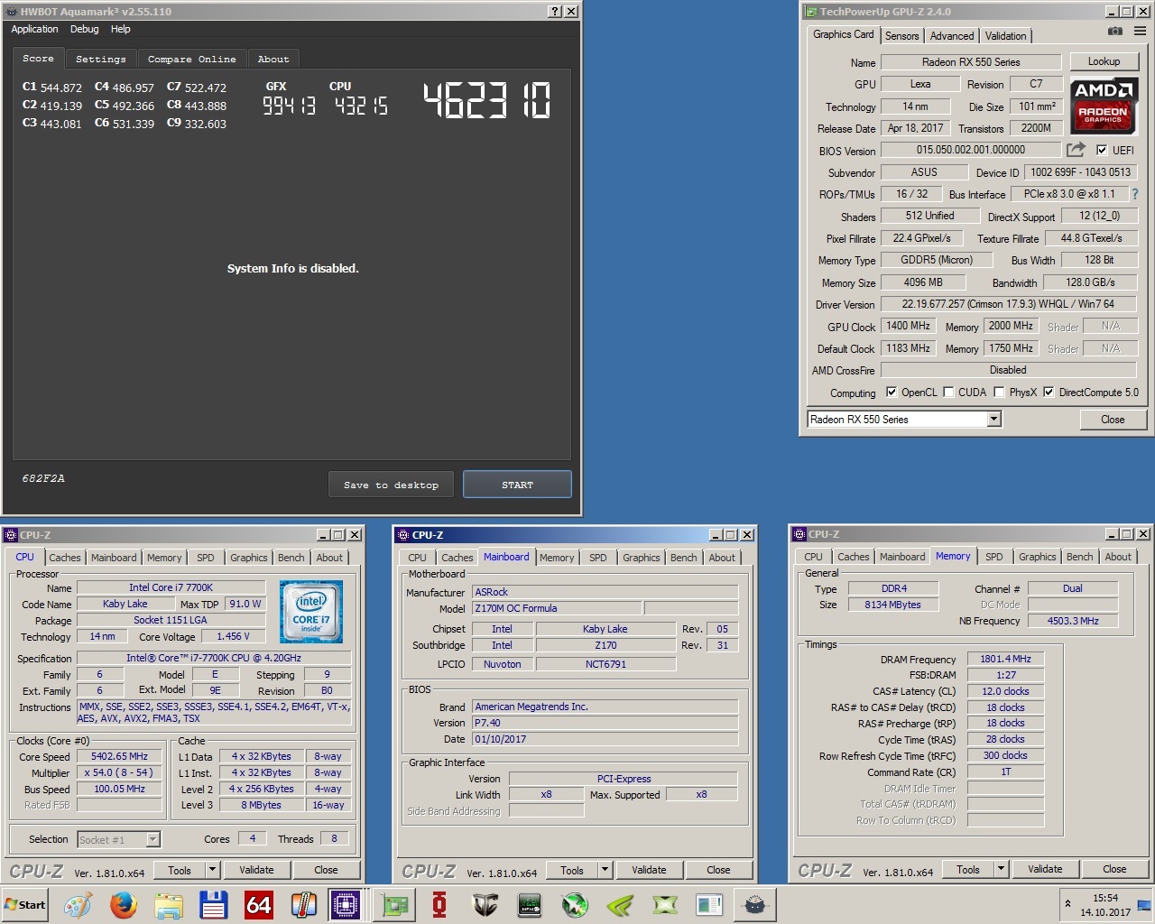The height and width of the screenshot is (924, 1155).
Task: Switch to Aquamark Settings tab
Action: 100,59
